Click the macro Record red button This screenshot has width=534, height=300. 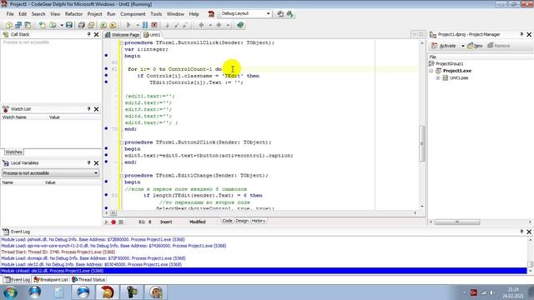point(113,222)
